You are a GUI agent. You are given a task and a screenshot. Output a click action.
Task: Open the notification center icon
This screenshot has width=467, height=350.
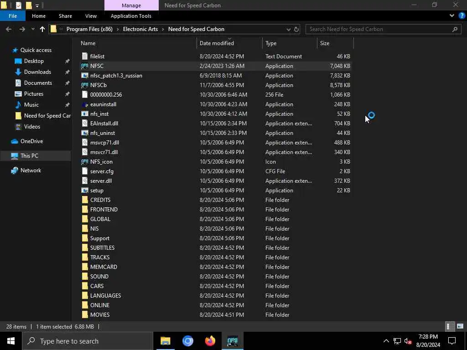[452, 341]
